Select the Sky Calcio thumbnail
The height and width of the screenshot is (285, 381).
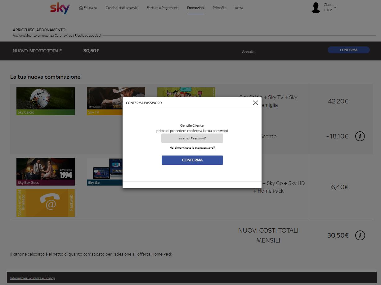[46, 101]
